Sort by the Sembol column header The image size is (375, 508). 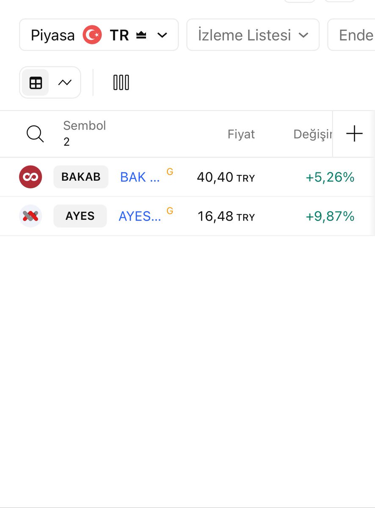(x=84, y=126)
